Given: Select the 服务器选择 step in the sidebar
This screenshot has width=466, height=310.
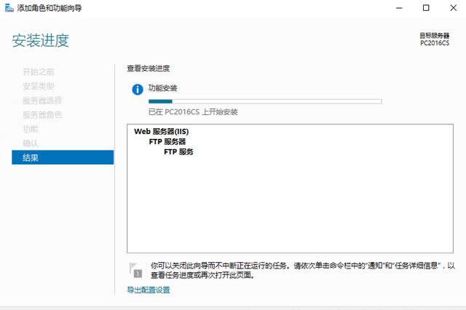Looking at the screenshot, I should (x=42, y=100).
